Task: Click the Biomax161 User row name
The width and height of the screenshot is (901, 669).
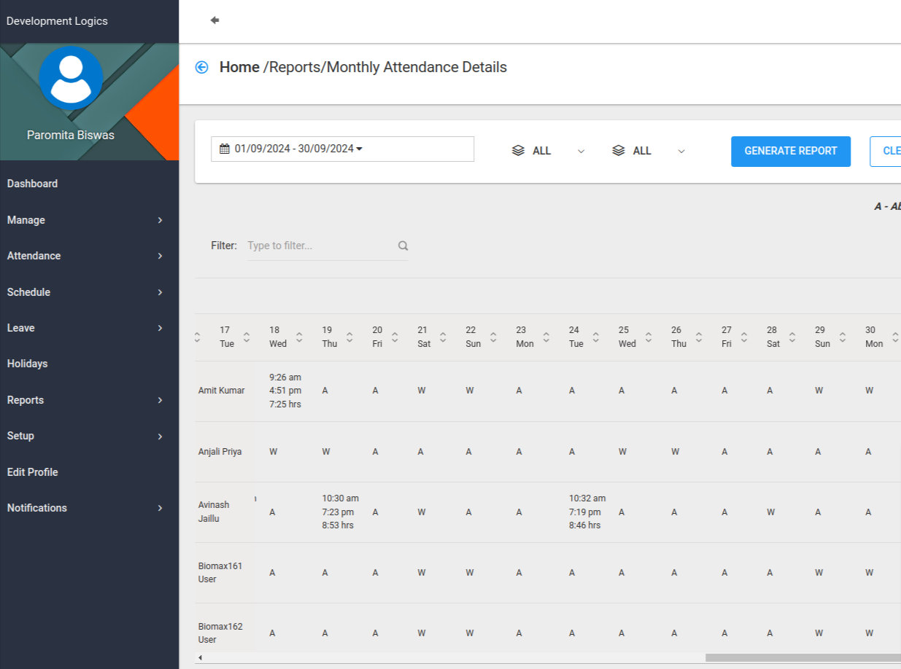Action: click(220, 573)
